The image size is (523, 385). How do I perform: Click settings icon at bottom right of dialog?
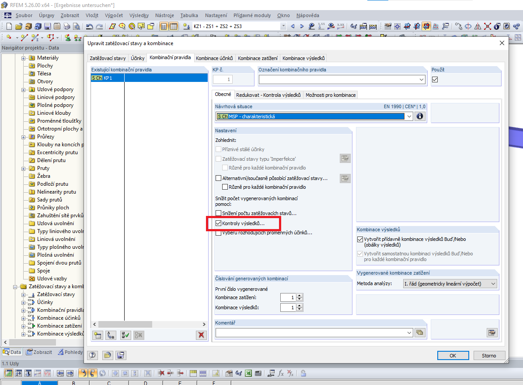492,332
